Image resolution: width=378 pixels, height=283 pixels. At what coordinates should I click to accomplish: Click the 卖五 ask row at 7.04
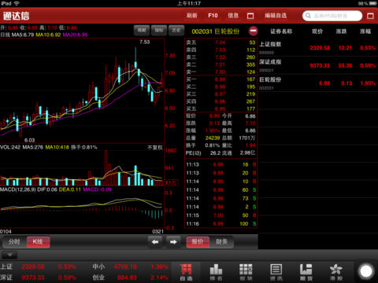[x=220, y=42]
